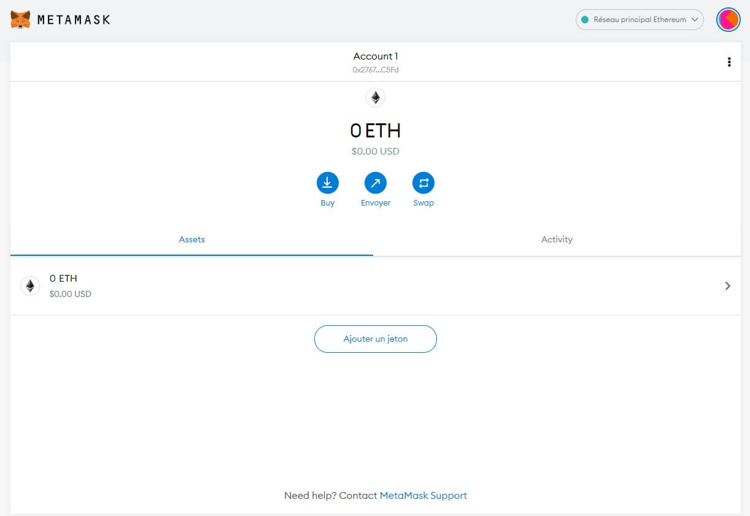The width and height of the screenshot is (750, 516).
Task: Click the green network status dot
Action: tap(585, 20)
